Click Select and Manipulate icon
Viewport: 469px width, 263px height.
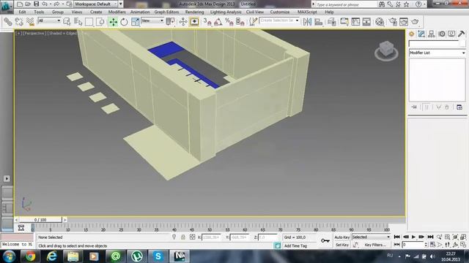tap(182, 21)
